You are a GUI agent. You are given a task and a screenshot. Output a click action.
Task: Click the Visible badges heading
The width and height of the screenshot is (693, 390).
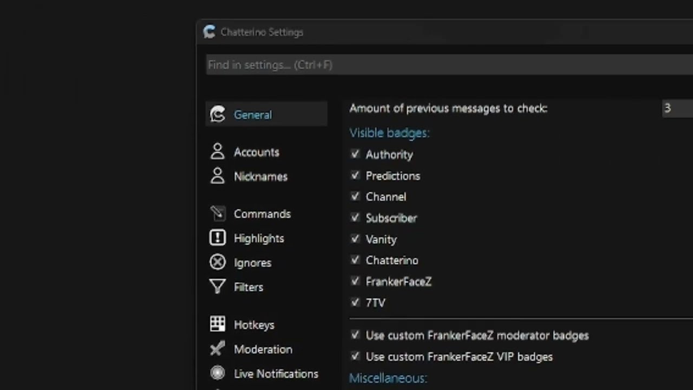pos(389,133)
